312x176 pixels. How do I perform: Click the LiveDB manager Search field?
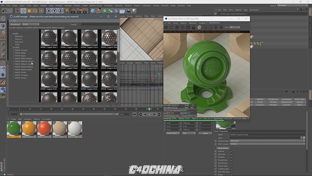pos(99,24)
